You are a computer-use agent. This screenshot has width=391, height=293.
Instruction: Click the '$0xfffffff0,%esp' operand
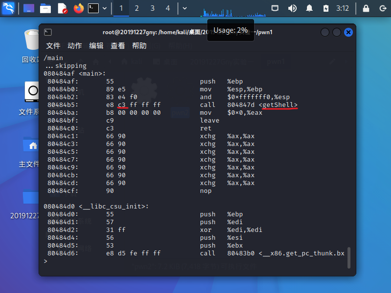pos(259,97)
